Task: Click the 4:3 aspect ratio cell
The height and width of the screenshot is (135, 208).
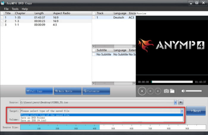Action: click(x=55, y=25)
